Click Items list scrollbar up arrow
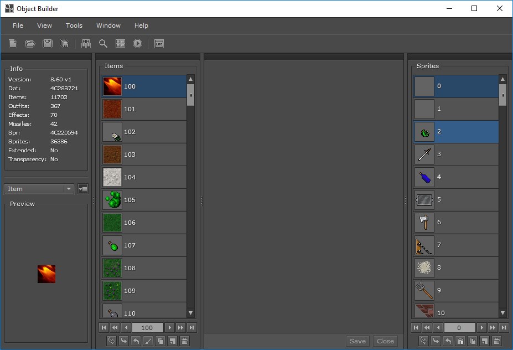The height and width of the screenshot is (350, 513). click(191, 79)
